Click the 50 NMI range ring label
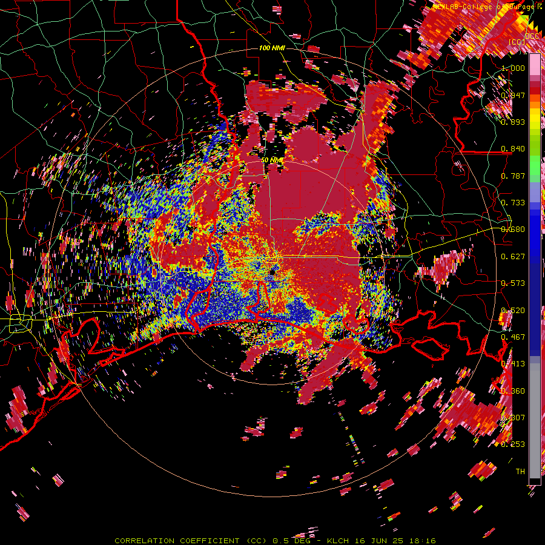This screenshot has height=545, width=545. (x=272, y=160)
